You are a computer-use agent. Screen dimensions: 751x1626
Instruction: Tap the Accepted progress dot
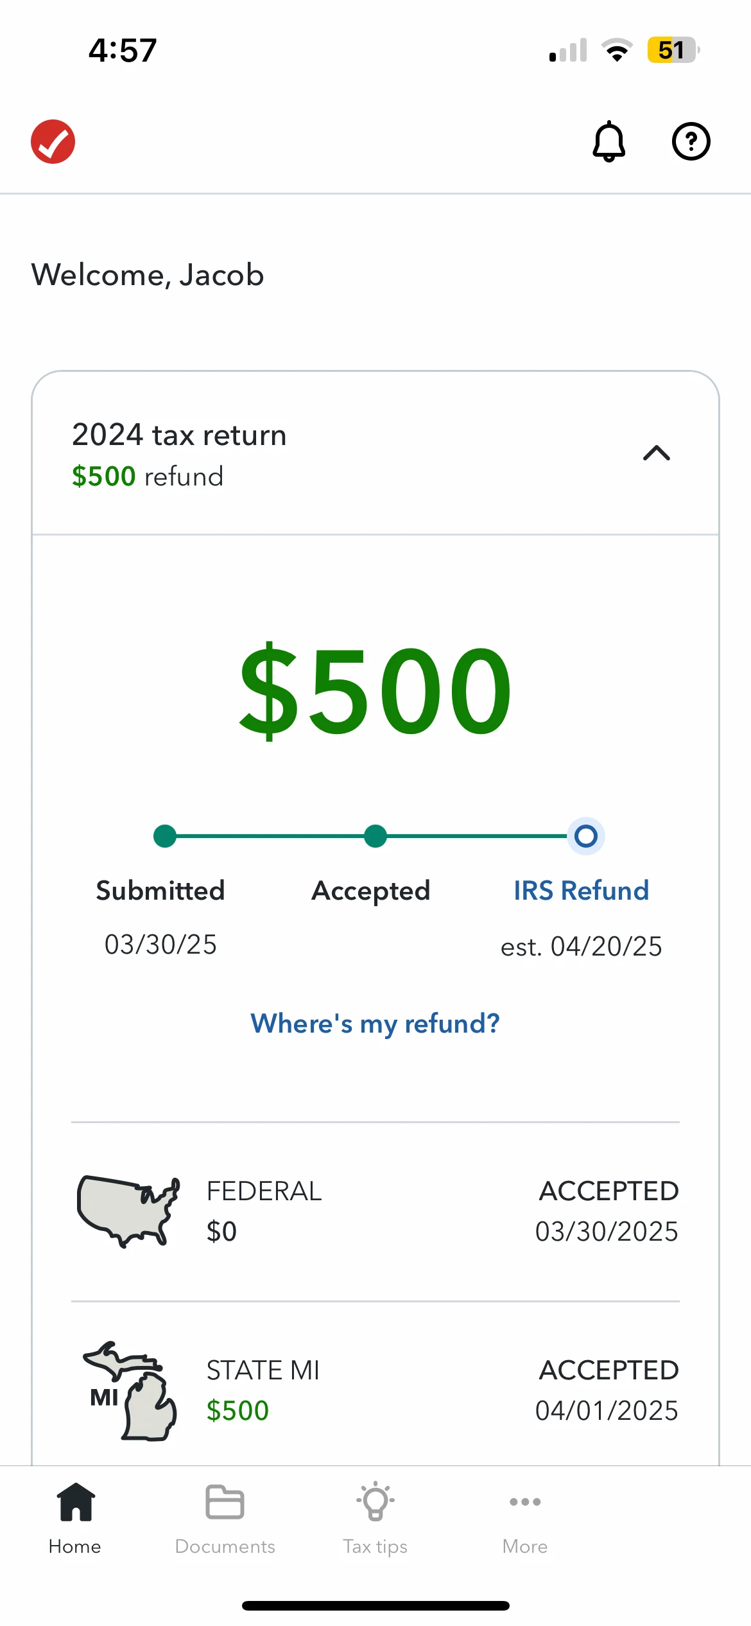coord(376,836)
